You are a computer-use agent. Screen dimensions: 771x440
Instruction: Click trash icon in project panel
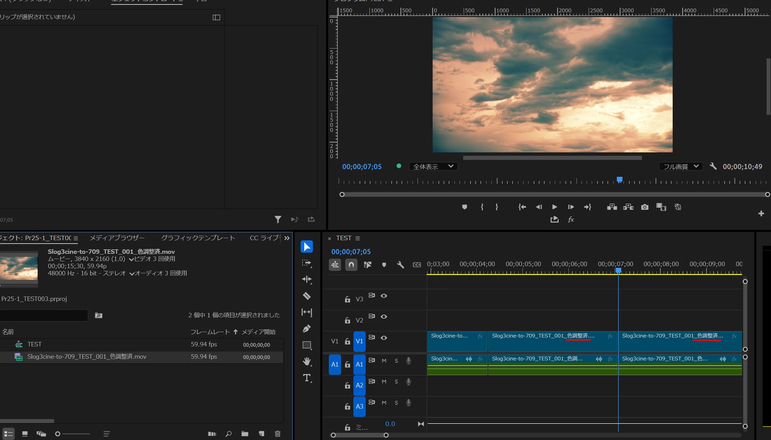(278, 434)
